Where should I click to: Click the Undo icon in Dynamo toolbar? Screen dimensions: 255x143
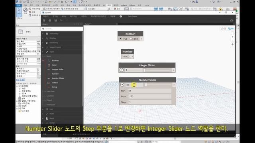tap(61, 20)
